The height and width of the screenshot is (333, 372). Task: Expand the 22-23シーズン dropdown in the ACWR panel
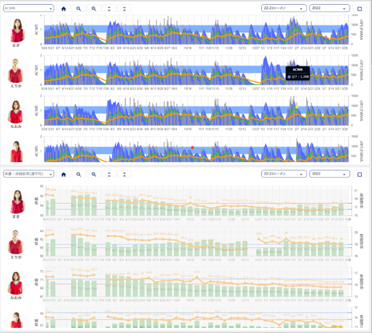click(x=284, y=8)
